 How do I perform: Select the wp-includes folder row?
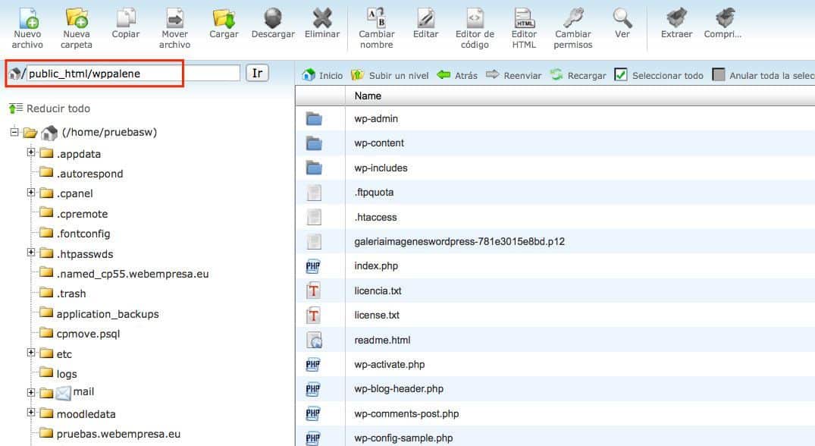(x=555, y=168)
